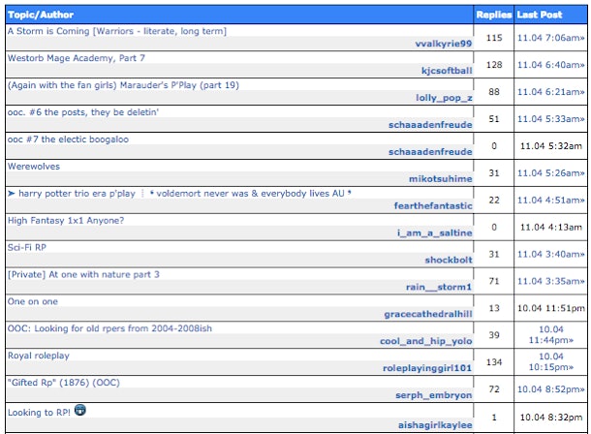Select reply count 134
Viewport: 591px width, 434px height.
tap(494, 362)
